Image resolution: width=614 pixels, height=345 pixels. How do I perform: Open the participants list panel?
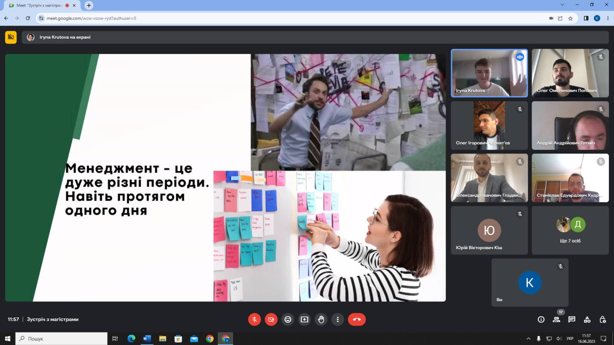556,319
